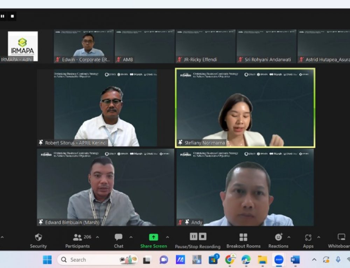The image size is (350, 268).
Task: Select Stefiany Norimarna's video tile
Action: point(245,108)
